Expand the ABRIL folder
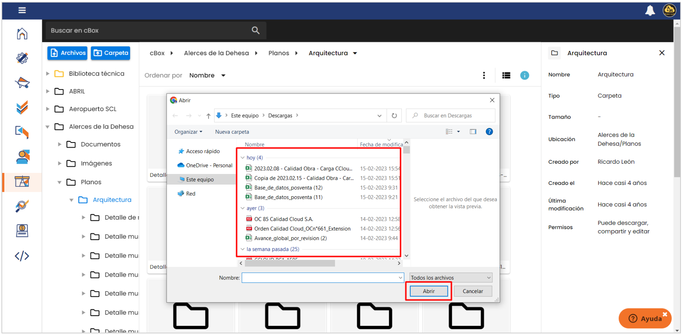Screen dimensions: 682x334 pos(47,91)
